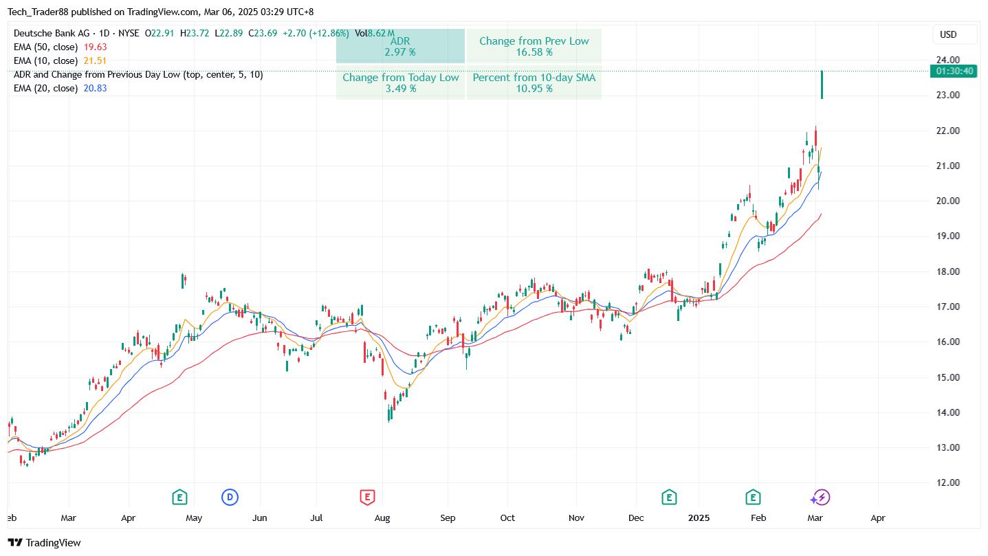Open the green earnings marker in December

pyautogui.click(x=669, y=497)
